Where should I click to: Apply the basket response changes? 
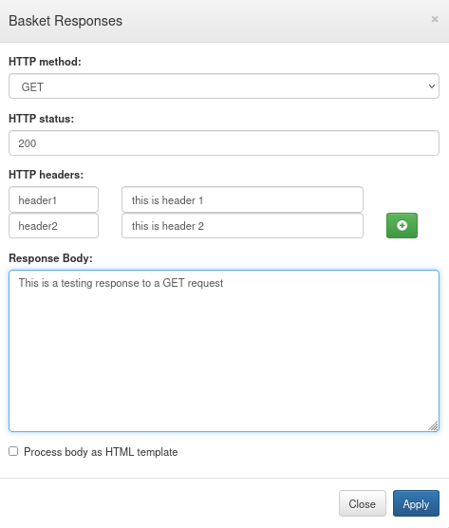pos(416,503)
